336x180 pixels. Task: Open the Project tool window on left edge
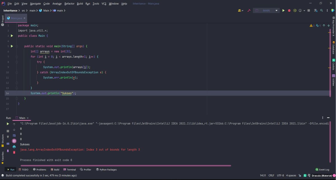3,20
